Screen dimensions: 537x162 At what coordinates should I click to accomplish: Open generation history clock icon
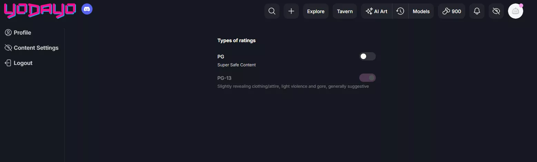point(400,11)
